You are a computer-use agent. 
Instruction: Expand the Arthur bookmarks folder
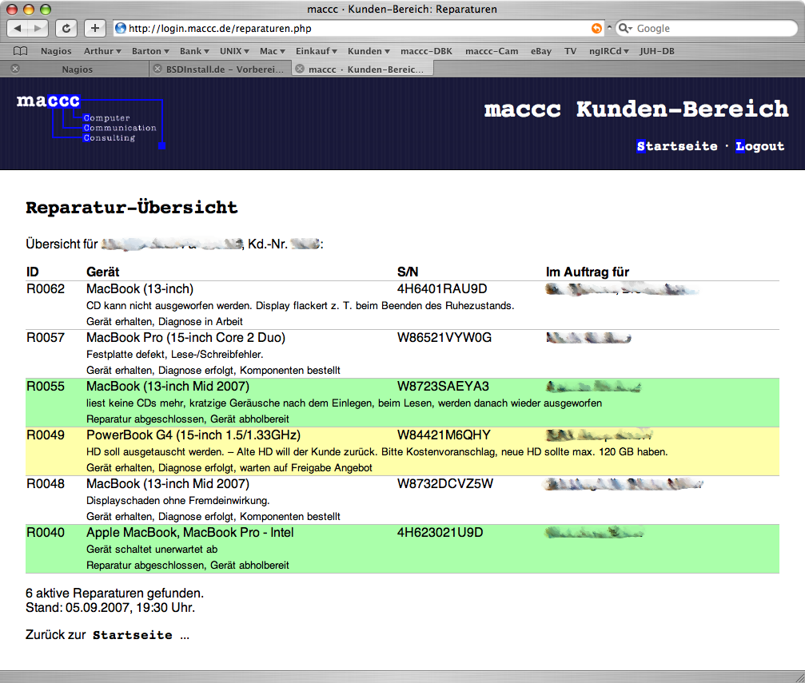point(102,51)
